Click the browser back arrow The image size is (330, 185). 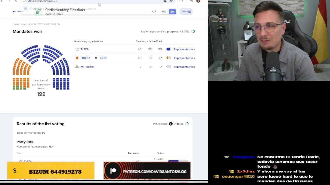coord(2,1)
